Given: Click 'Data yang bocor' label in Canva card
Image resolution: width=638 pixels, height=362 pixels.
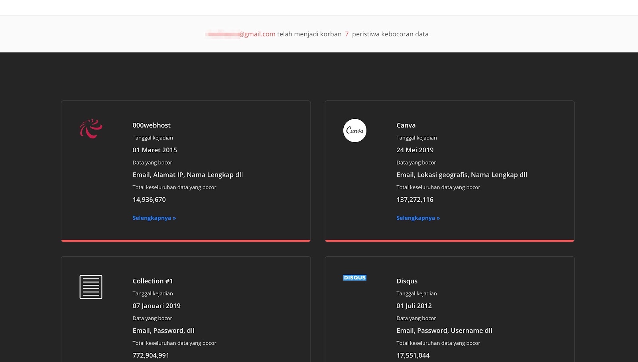Looking at the screenshot, I should (416, 162).
